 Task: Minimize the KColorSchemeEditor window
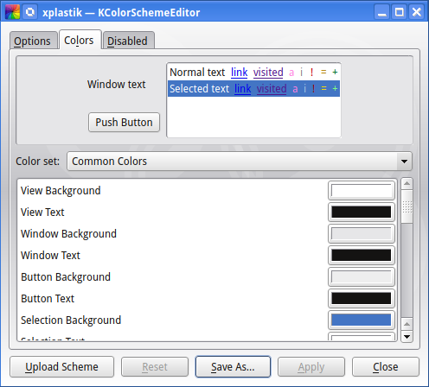coord(382,12)
